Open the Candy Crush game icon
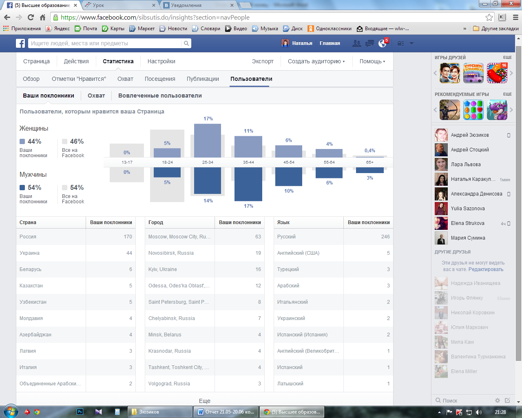522x418 pixels. (497, 73)
